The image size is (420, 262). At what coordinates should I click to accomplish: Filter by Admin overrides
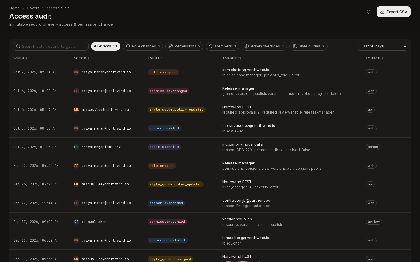pyautogui.click(x=264, y=46)
